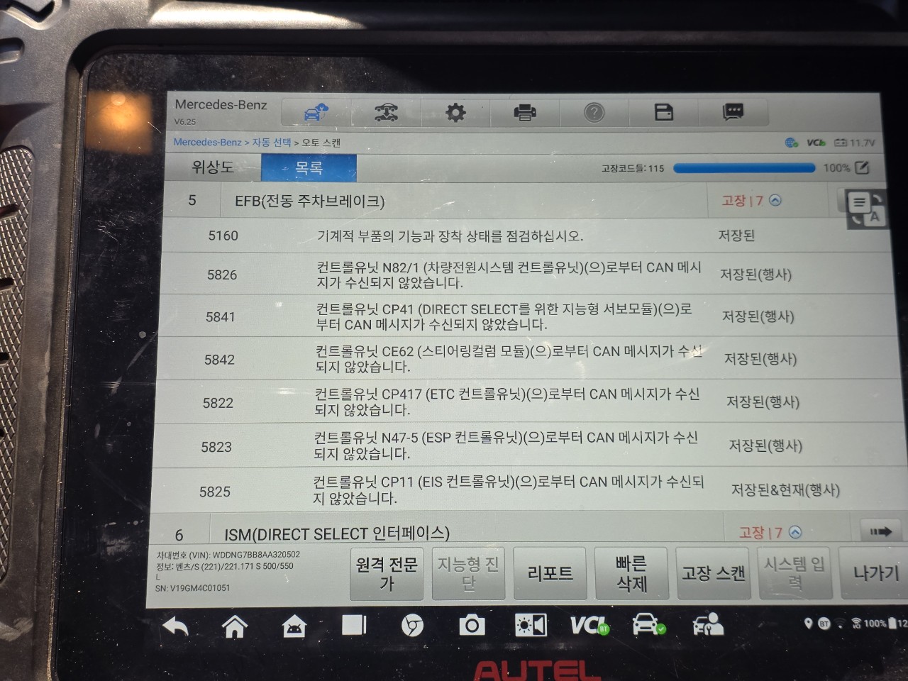Start the 고장 스캔 button
This screenshot has width=908, height=681.
click(x=713, y=573)
